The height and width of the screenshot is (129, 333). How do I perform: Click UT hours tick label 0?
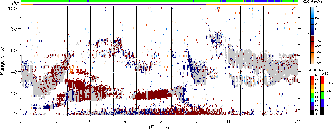[21, 121]
